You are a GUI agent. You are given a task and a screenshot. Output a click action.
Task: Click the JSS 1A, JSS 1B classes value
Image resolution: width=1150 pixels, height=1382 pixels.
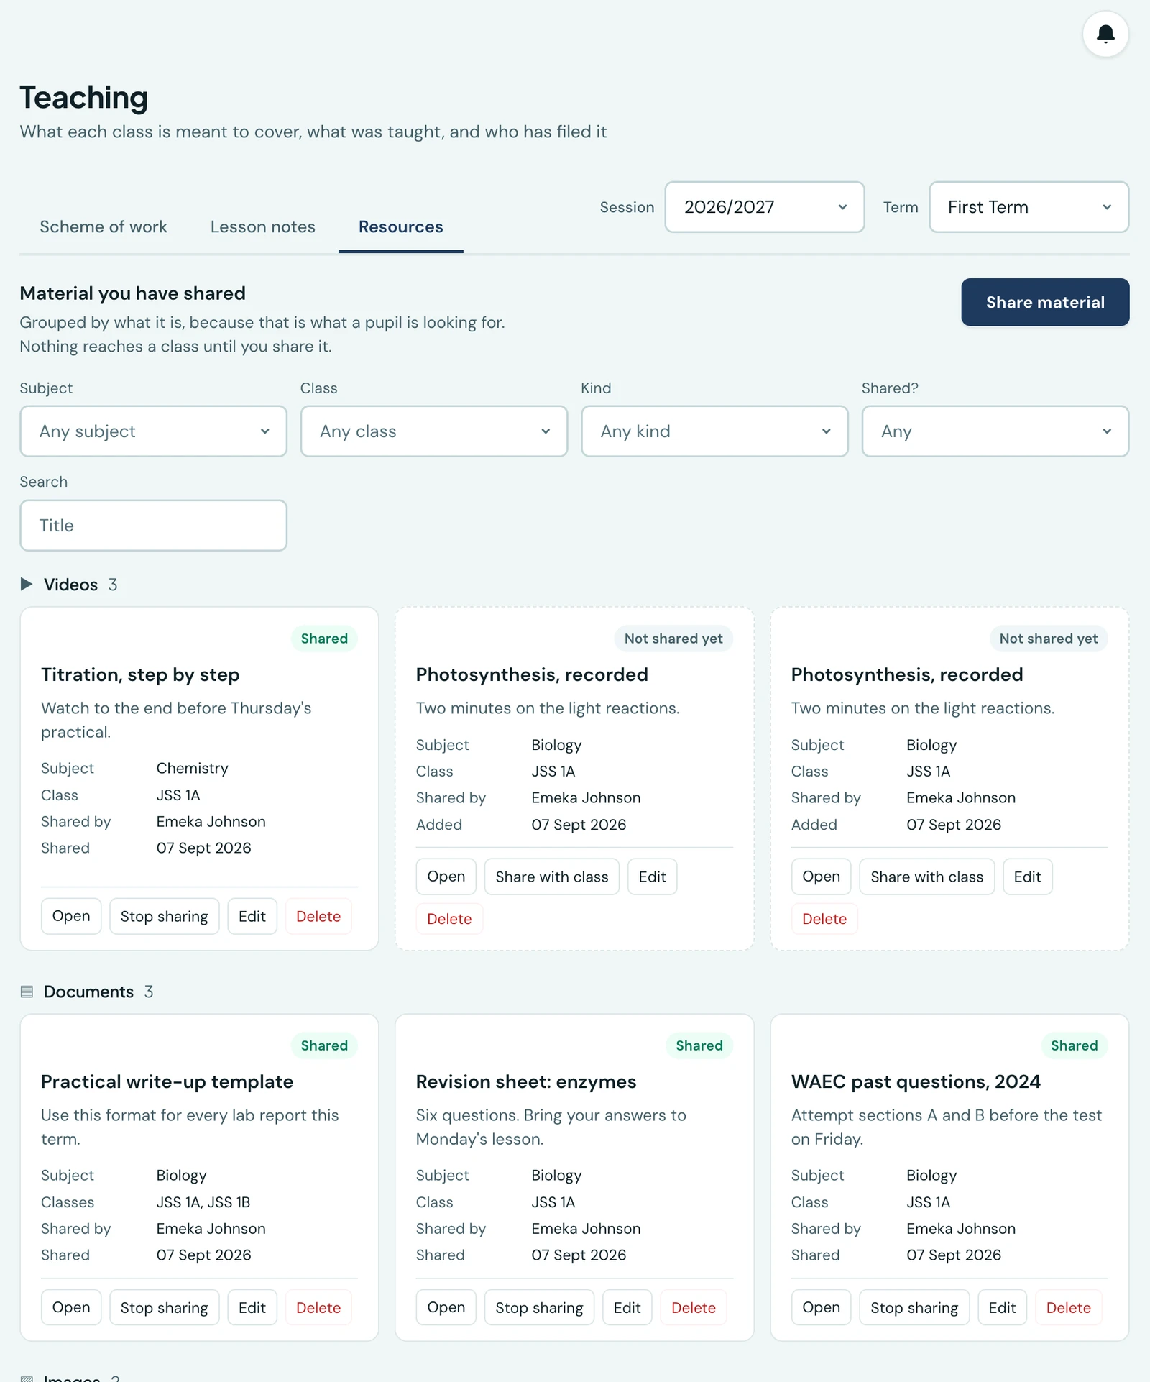click(x=203, y=1202)
